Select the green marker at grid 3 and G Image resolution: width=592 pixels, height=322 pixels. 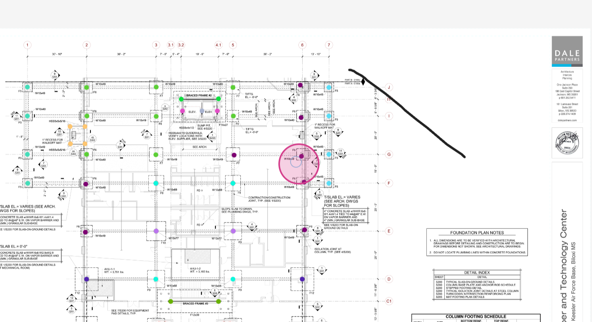(x=156, y=155)
